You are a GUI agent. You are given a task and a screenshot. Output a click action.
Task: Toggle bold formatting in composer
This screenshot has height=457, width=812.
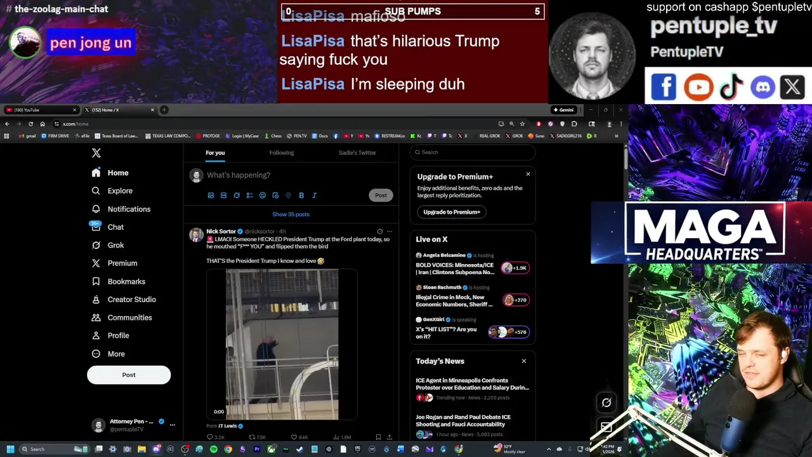point(301,195)
